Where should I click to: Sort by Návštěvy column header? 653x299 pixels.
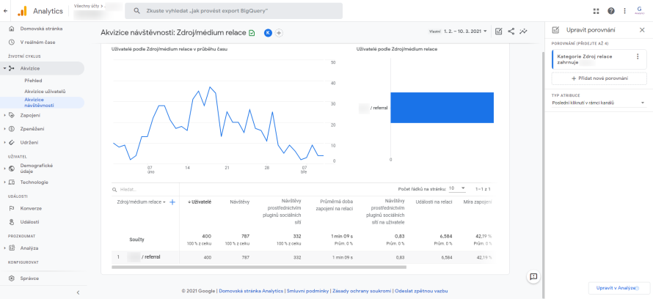point(240,202)
